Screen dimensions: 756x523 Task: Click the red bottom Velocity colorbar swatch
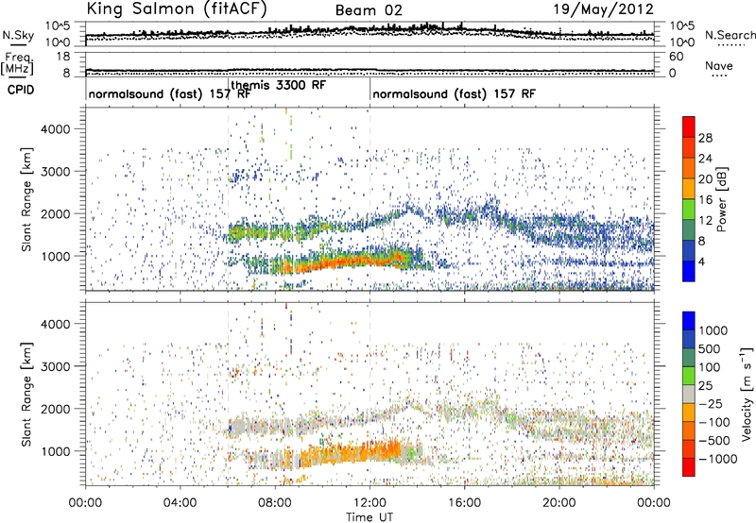pyautogui.click(x=689, y=467)
